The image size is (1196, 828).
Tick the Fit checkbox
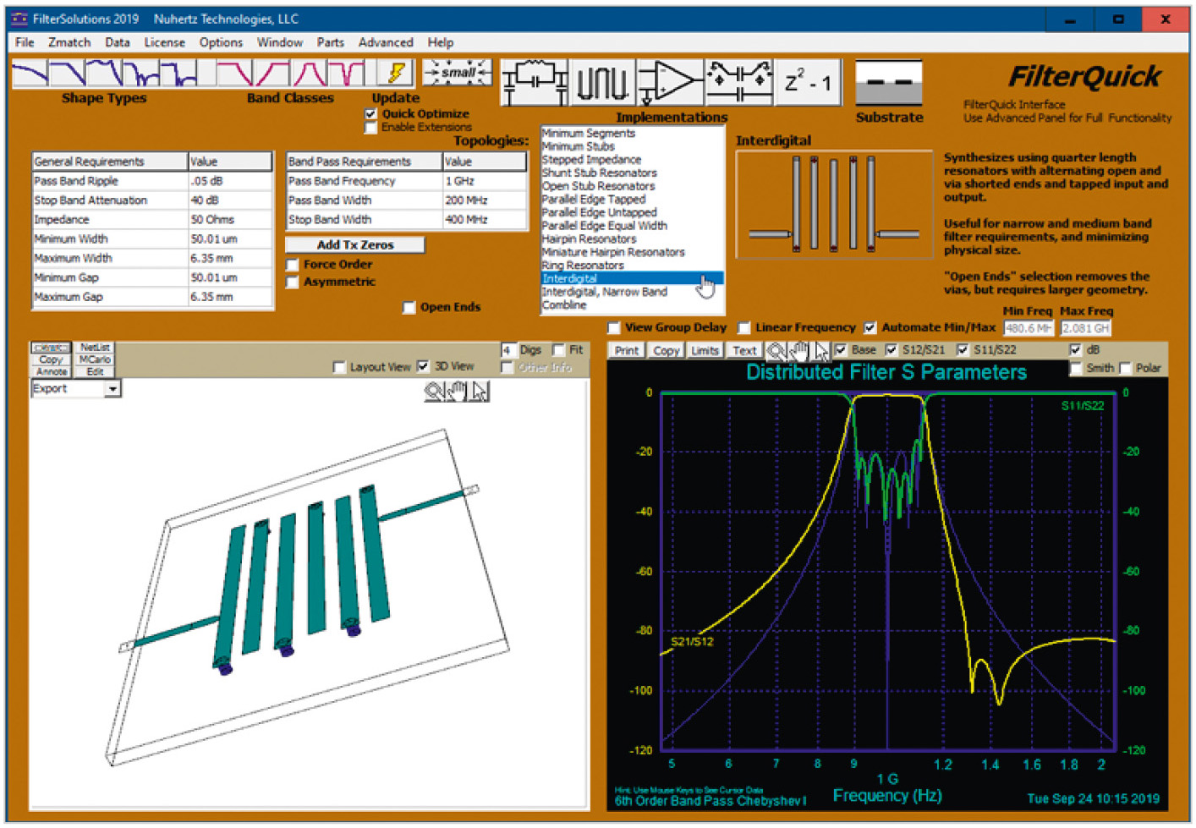[x=558, y=350]
